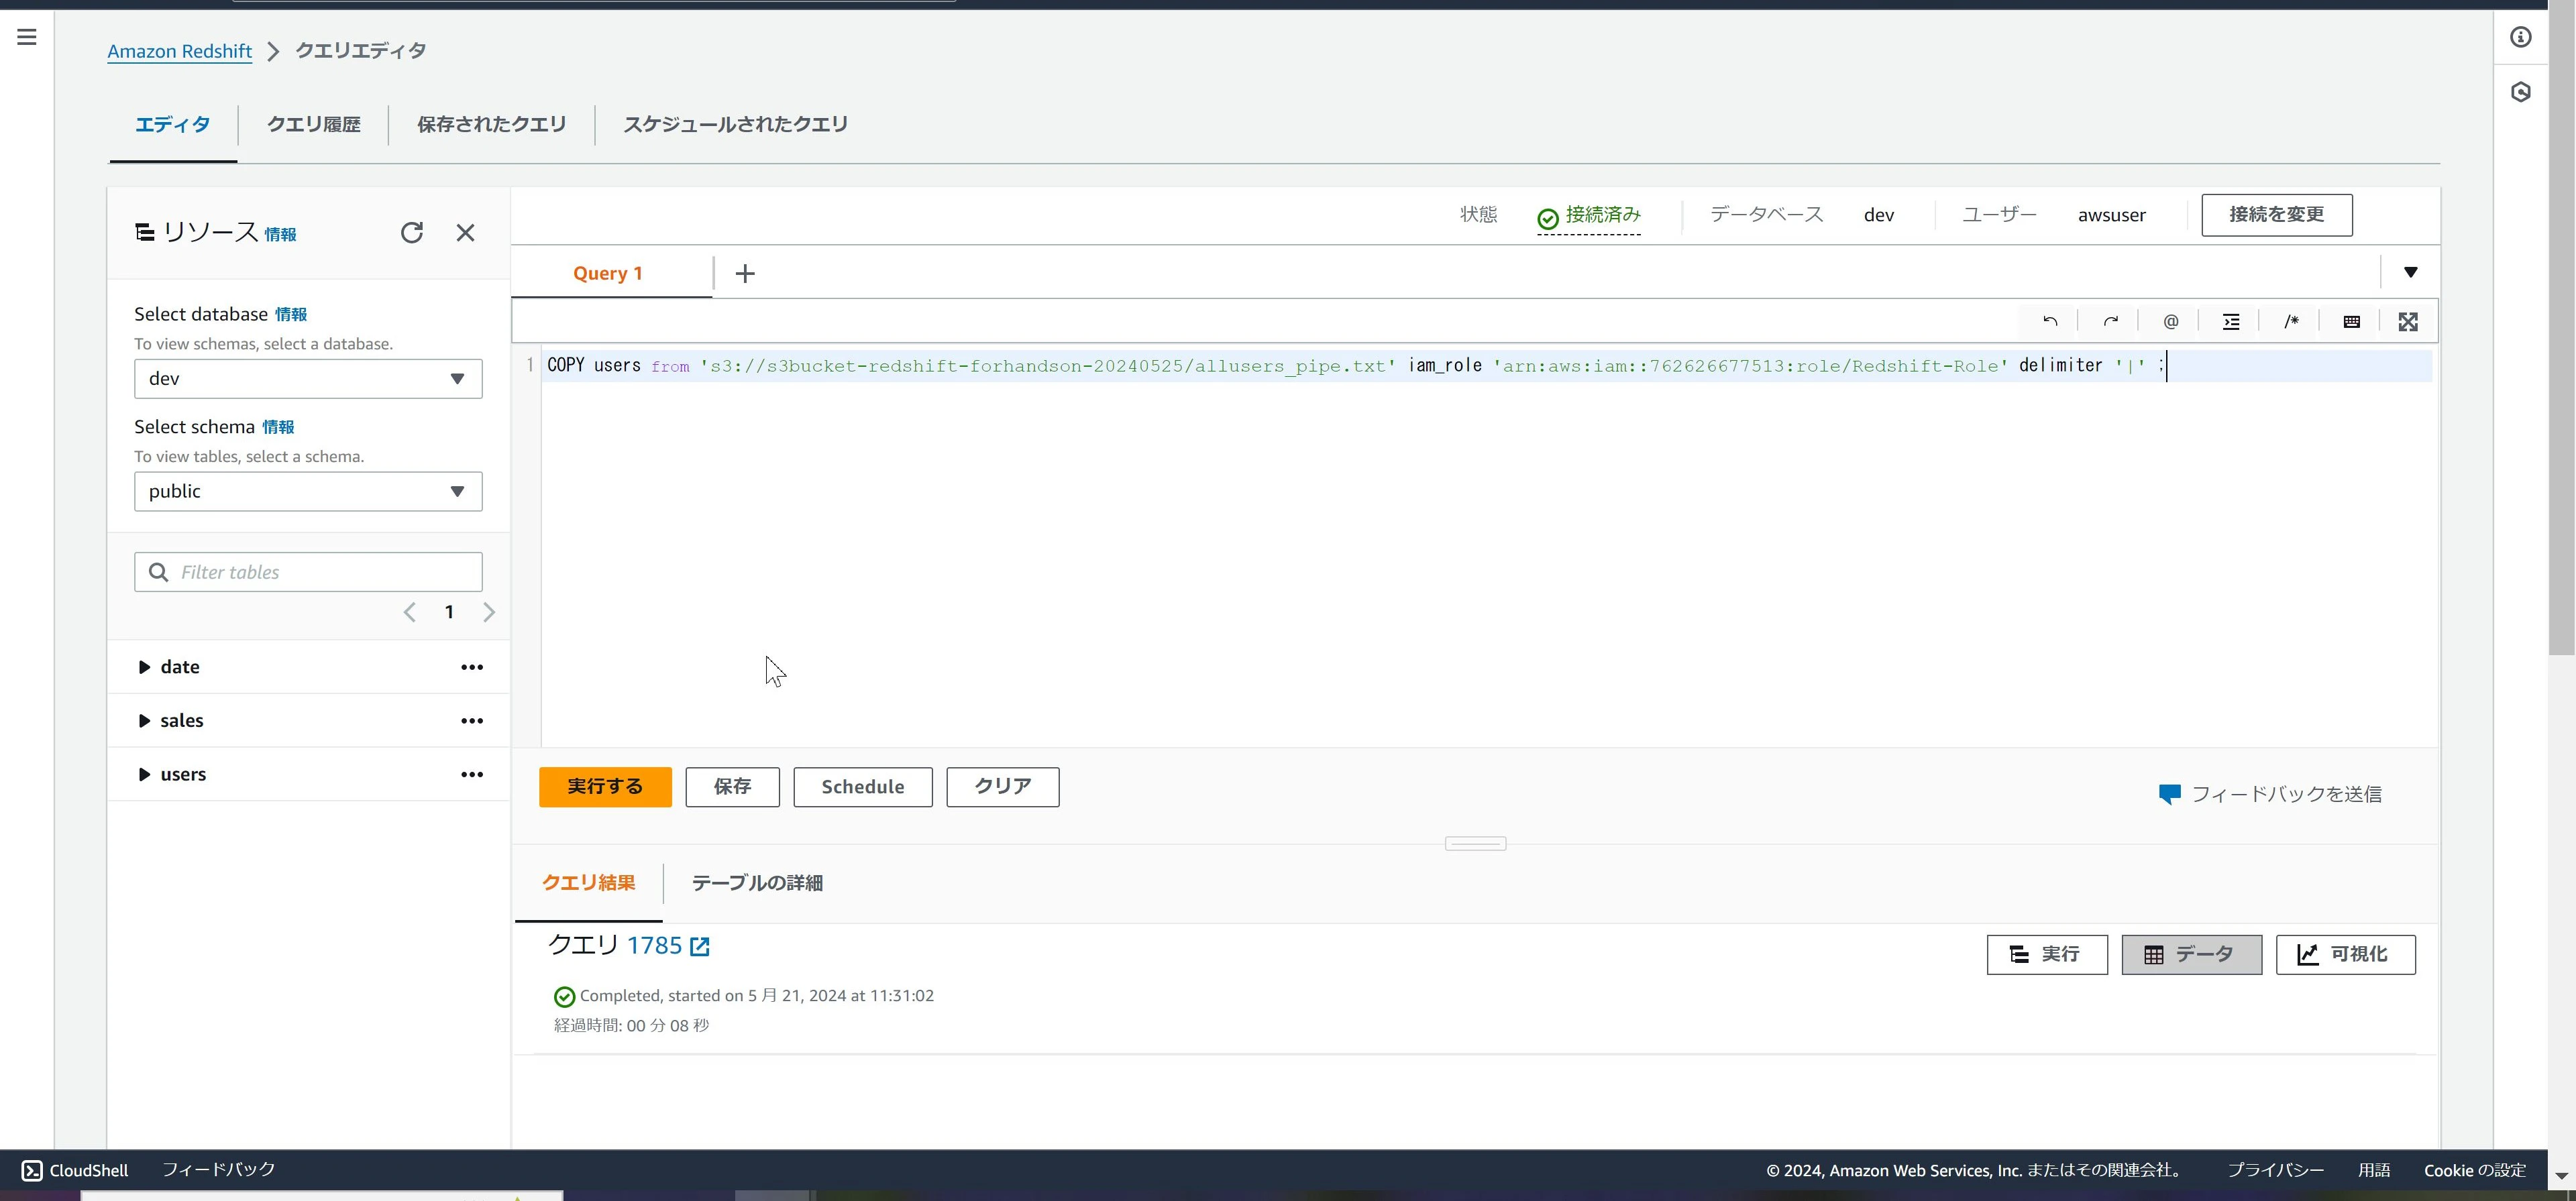Open CloudShell from the footer
The height and width of the screenshot is (1201, 2576).
tap(75, 1170)
